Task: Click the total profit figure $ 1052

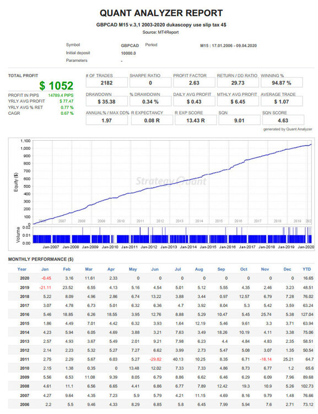Action: [56, 86]
